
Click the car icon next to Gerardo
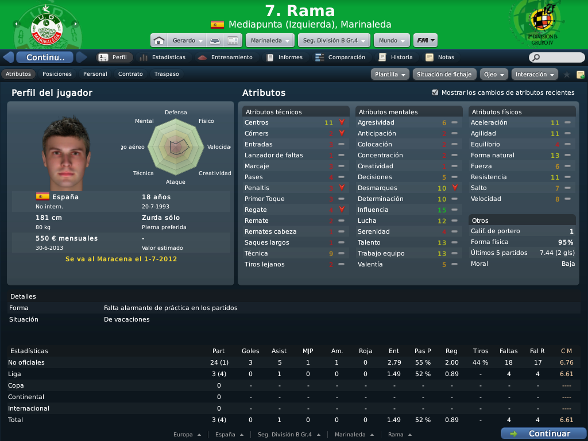click(215, 41)
